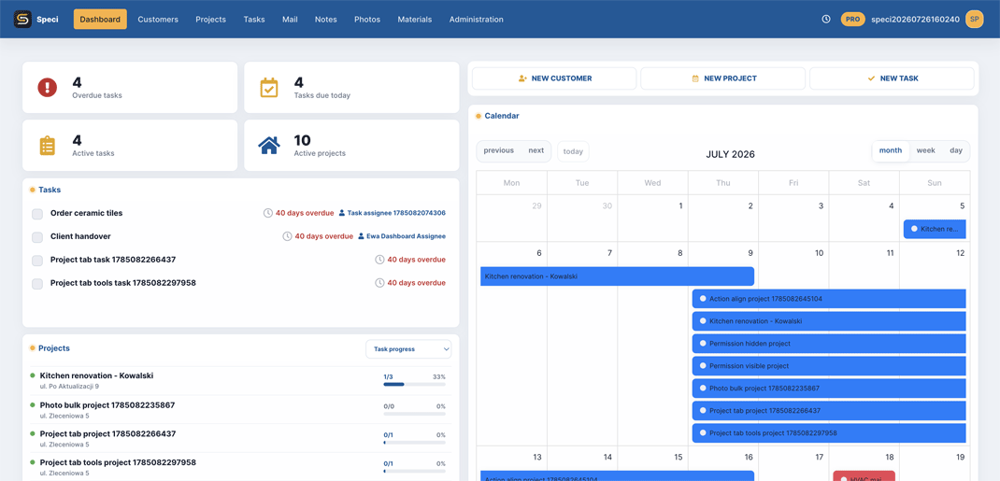Click the Overdue tasks stat card label

tap(97, 95)
